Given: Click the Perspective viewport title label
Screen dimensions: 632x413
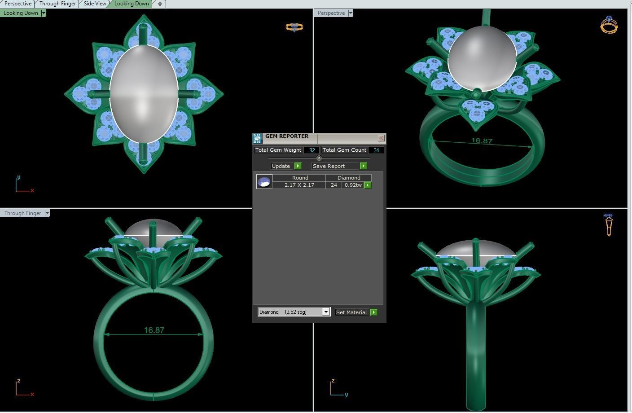Looking at the screenshot, I should 331,13.
